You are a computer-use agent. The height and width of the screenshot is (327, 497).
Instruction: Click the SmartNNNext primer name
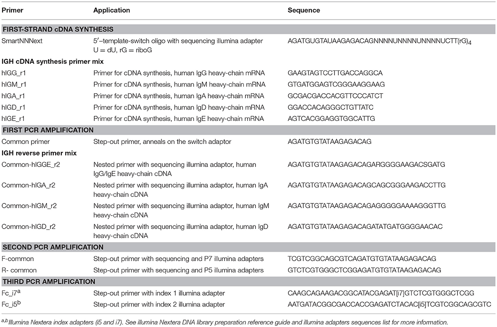click(x=22, y=41)
